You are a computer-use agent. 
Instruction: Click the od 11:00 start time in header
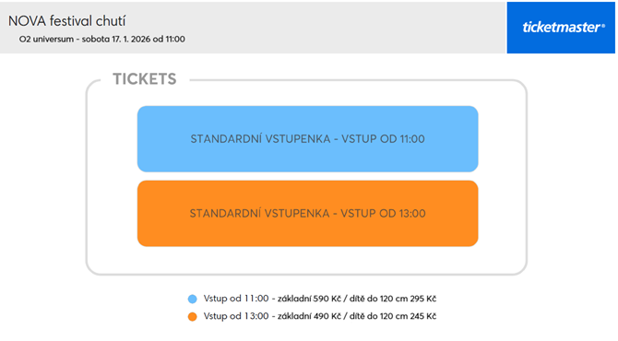coord(169,39)
